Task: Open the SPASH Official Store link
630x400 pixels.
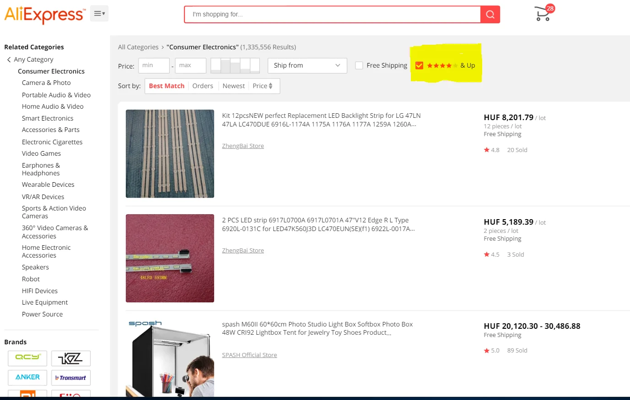Action: coord(249,355)
